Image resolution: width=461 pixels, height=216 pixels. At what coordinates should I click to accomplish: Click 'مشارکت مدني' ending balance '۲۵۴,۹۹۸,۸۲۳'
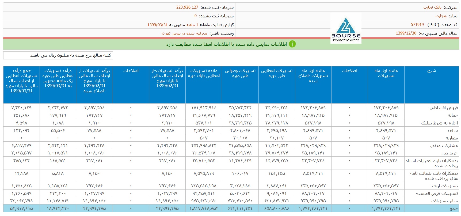pyautogui.click(x=204, y=145)
